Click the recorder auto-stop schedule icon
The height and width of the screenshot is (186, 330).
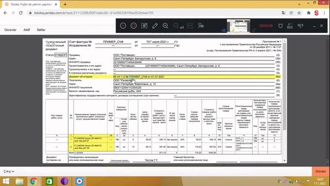coord(290,26)
